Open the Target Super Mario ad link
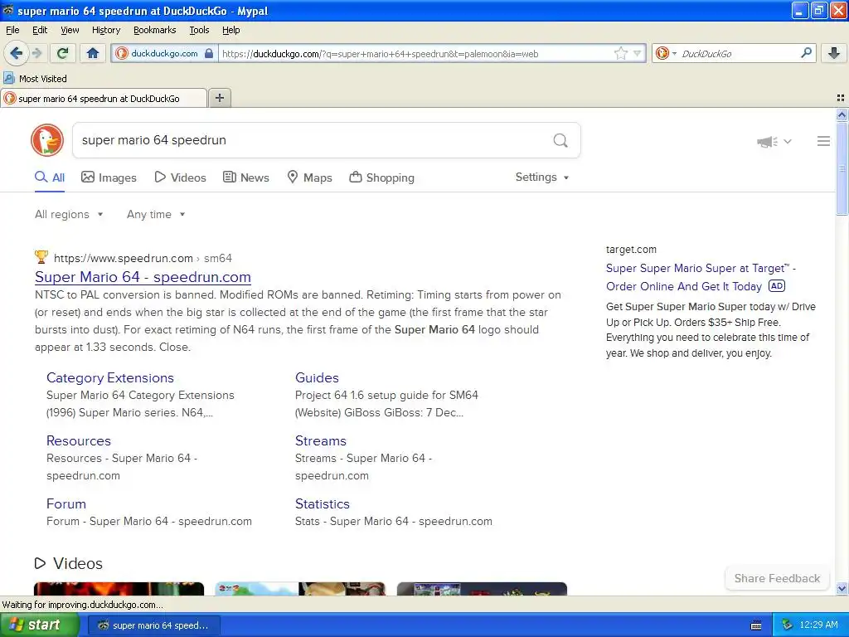This screenshot has height=637, width=849. (x=701, y=277)
